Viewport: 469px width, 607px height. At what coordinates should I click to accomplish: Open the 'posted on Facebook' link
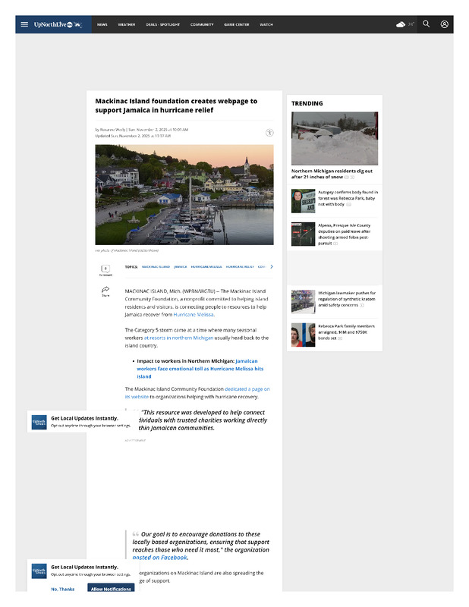(159, 557)
